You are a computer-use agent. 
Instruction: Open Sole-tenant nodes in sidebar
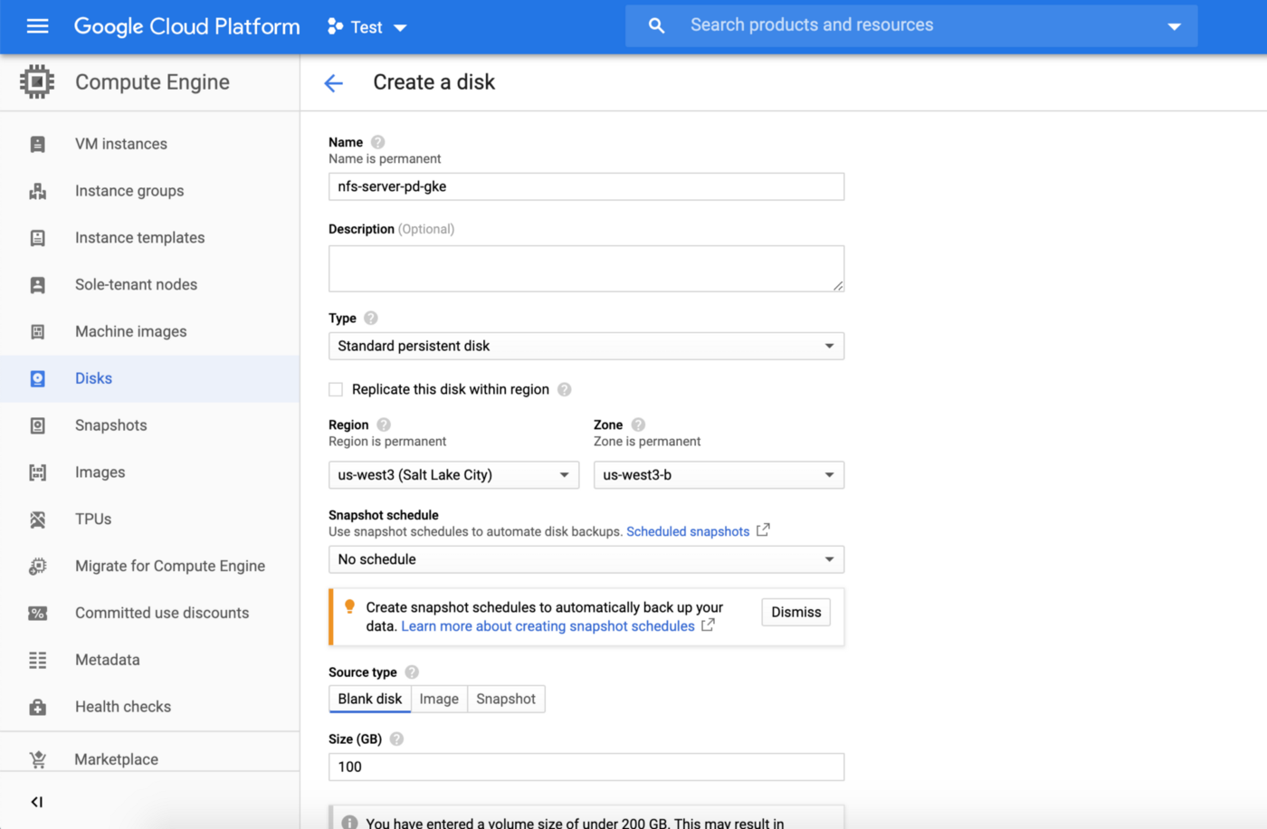point(136,284)
